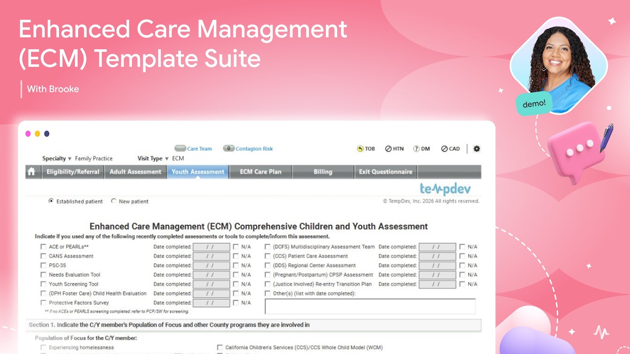Switch to Adult Assessment tab
The image size is (630, 354).
point(135,172)
